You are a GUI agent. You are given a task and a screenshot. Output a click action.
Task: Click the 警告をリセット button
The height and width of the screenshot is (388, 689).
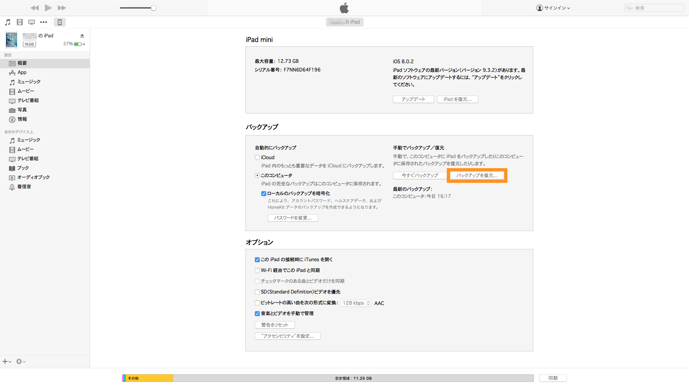275,325
